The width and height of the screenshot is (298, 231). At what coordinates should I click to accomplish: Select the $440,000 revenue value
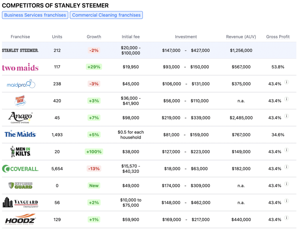click(241, 219)
